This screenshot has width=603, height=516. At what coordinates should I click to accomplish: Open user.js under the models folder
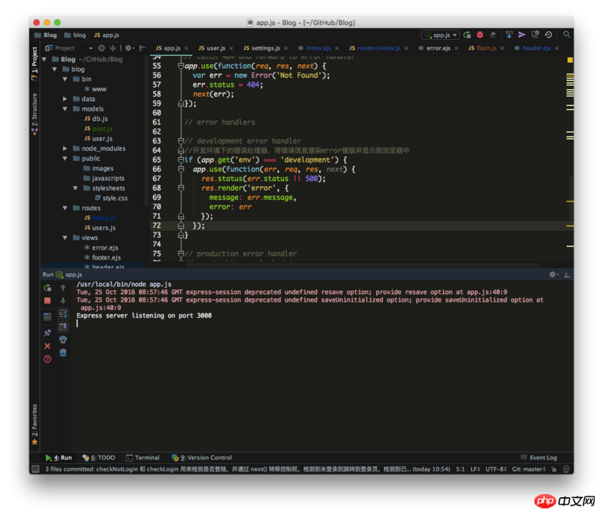102,139
